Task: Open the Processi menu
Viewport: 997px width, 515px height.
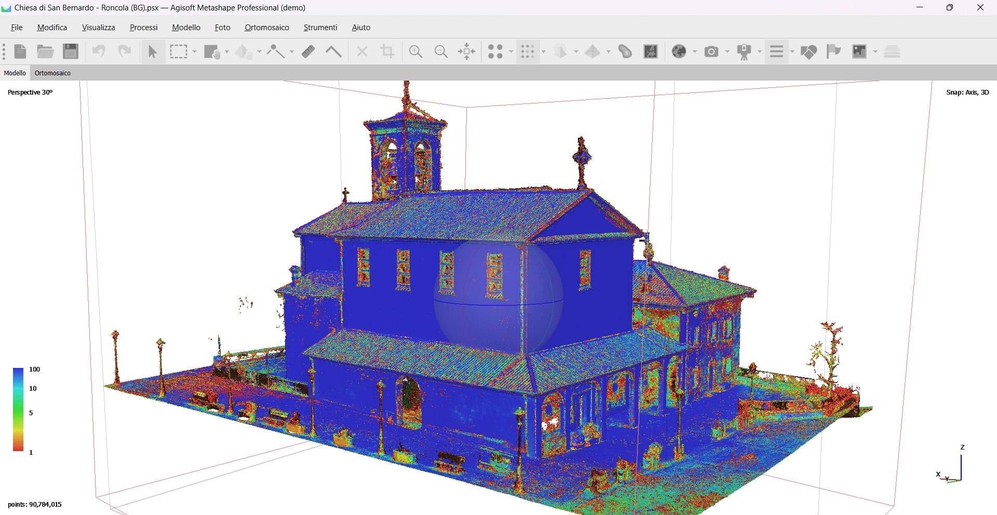Action: pyautogui.click(x=143, y=28)
